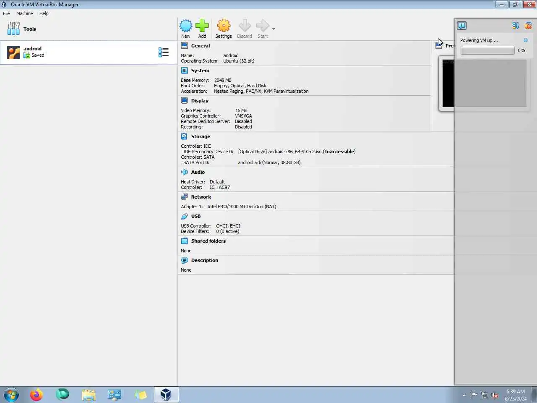
Task: Click the Preview section icon
Action: 439,46
